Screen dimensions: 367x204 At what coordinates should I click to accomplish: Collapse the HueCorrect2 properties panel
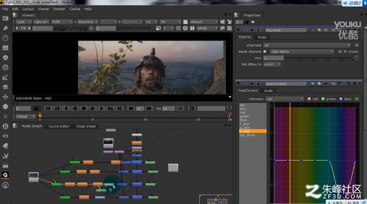click(238, 84)
